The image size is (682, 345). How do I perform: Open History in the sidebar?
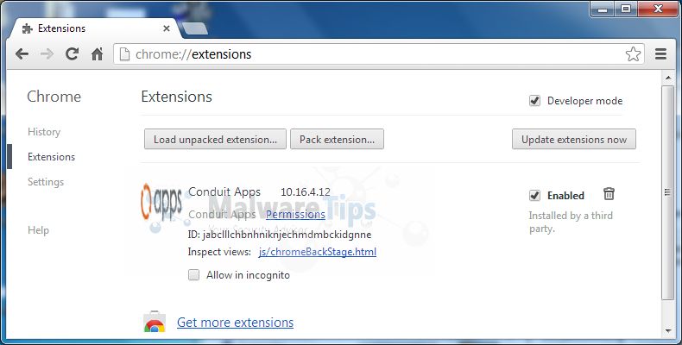(x=44, y=132)
